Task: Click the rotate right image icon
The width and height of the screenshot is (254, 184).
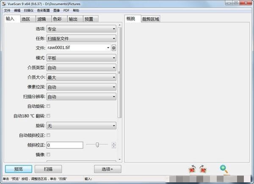Action: pos(203,169)
